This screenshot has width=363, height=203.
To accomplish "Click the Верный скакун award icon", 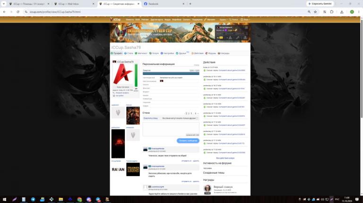I will coord(207,189).
